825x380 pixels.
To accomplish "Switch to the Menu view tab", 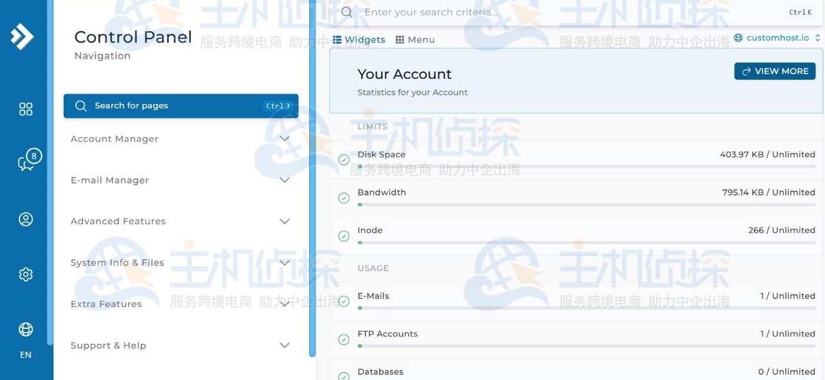I will pyautogui.click(x=415, y=39).
